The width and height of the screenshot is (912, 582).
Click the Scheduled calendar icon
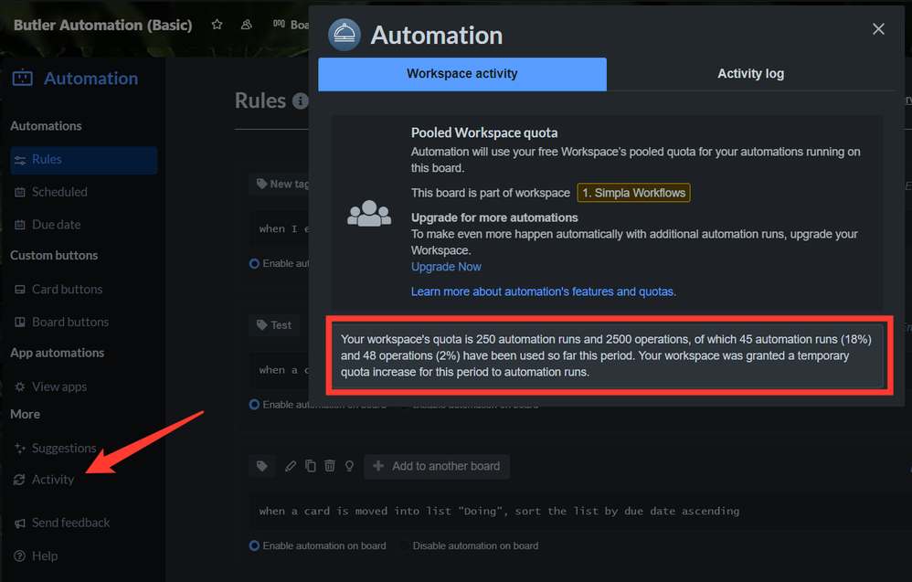tap(20, 192)
